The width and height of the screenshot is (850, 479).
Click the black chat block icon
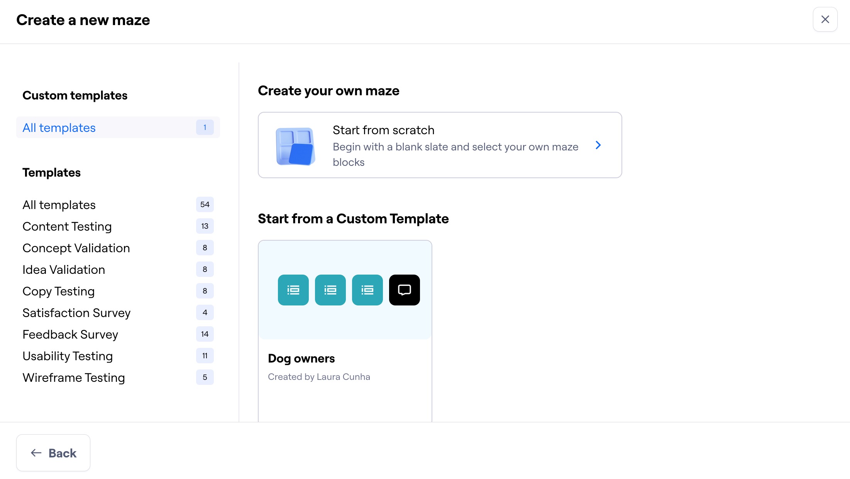(x=404, y=290)
